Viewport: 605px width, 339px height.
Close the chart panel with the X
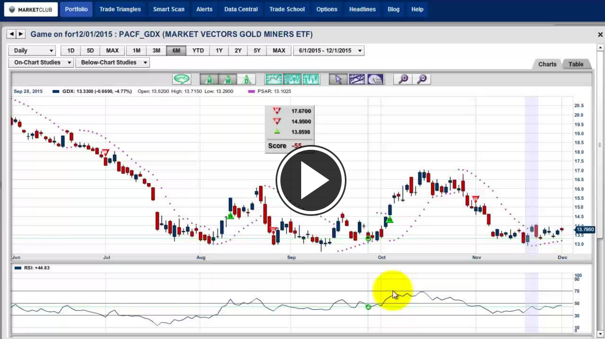(x=600, y=35)
